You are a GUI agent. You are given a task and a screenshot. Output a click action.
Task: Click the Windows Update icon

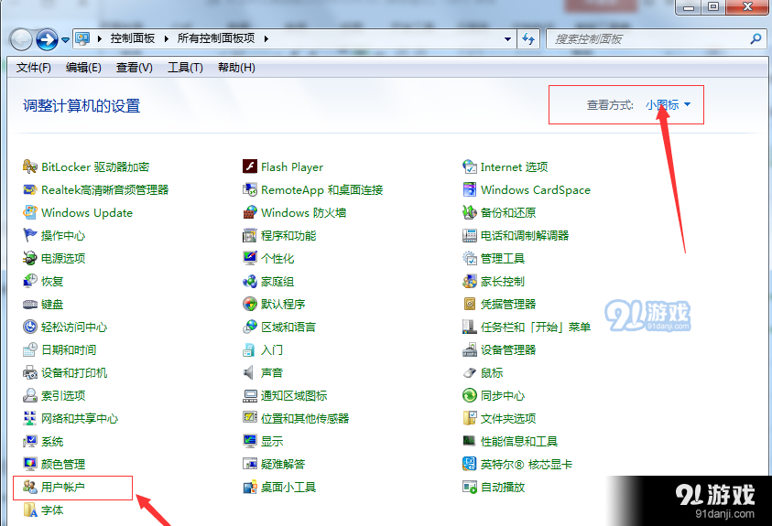coord(30,212)
